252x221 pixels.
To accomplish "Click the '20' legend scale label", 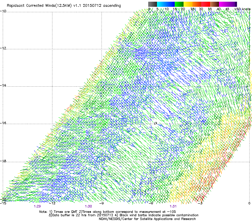I will click(x=183, y=9).
